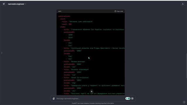Click the page's vertical scrollbar
The image size is (187, 105).
(x=186, y=66)
